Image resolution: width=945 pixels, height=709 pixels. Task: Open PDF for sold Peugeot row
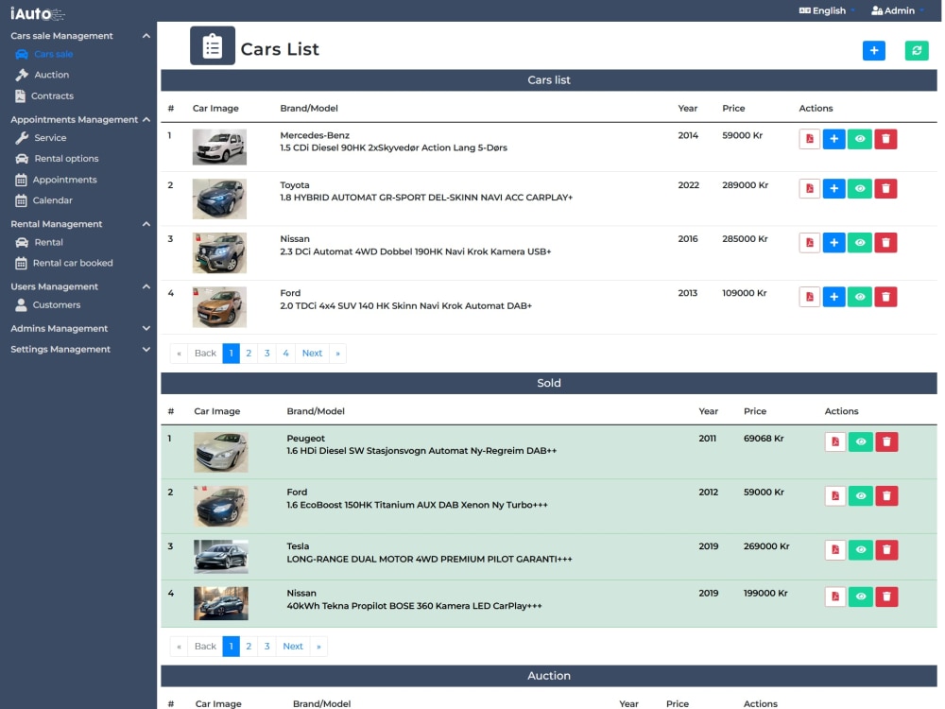coord(834,441)
